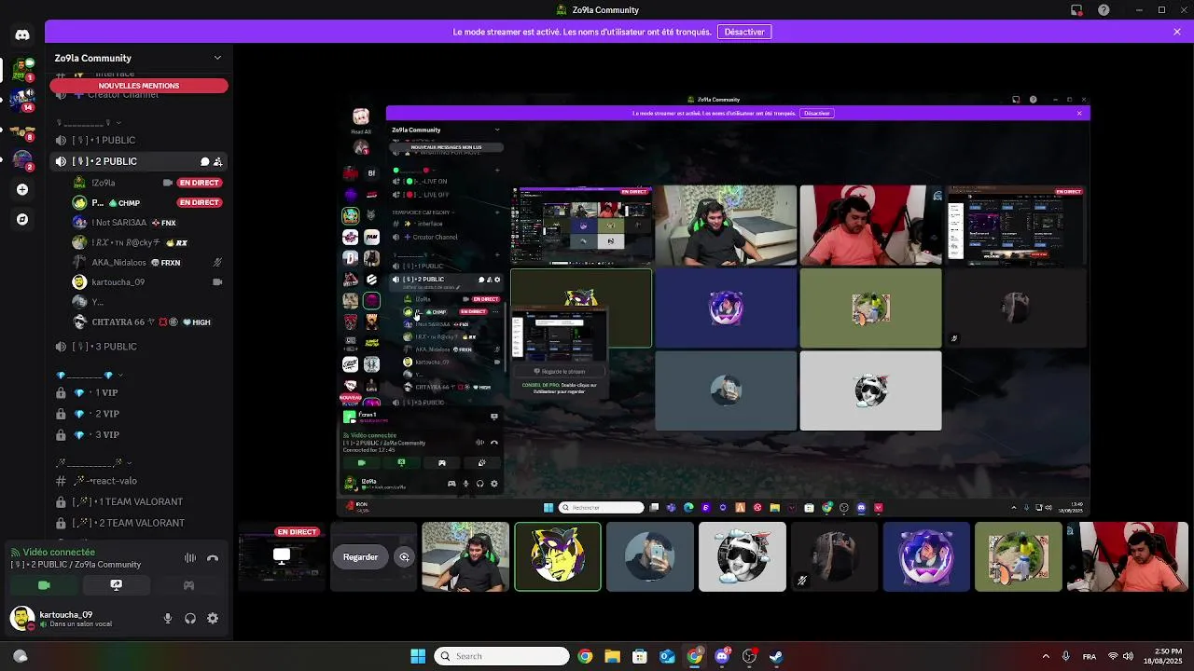Screen dimensions: 1194x671
Task: Open chat for 2 PUBLIC channel
Action: point(204,161)
